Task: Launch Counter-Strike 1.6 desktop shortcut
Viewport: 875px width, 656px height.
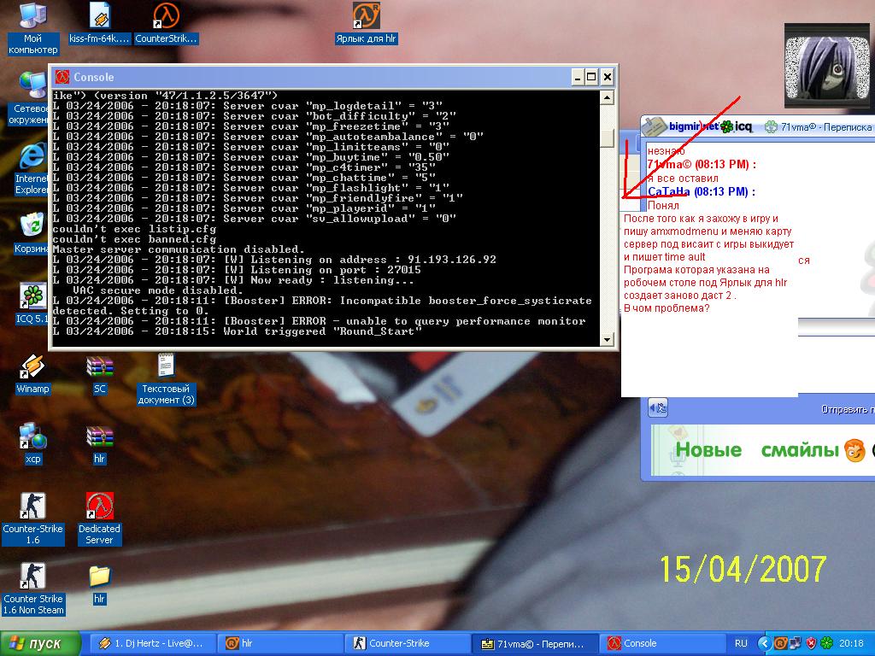Action: coord(33,518)
